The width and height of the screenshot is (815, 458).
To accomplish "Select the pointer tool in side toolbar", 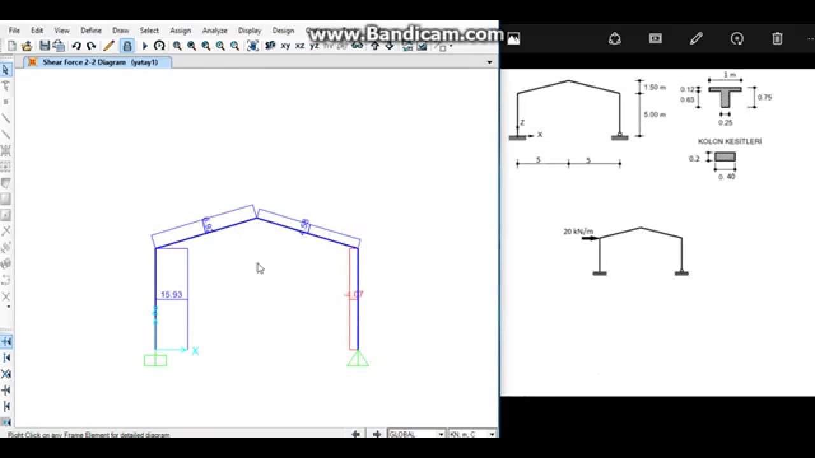I will pos(6,70).
